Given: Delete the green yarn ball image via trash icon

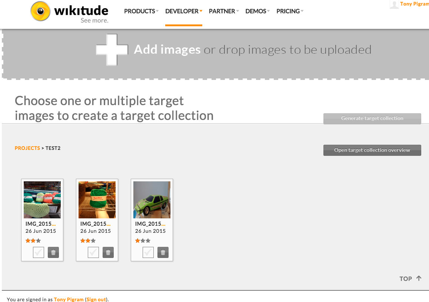Looking at the screenshot, I should [x=108, y=252].
